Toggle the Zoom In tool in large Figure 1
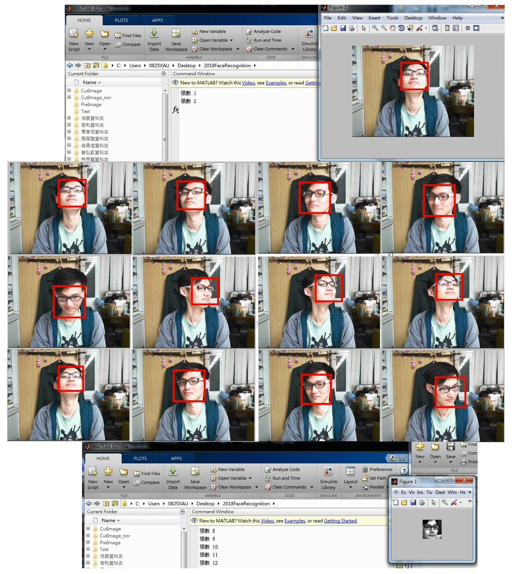 tap(375, 28)
